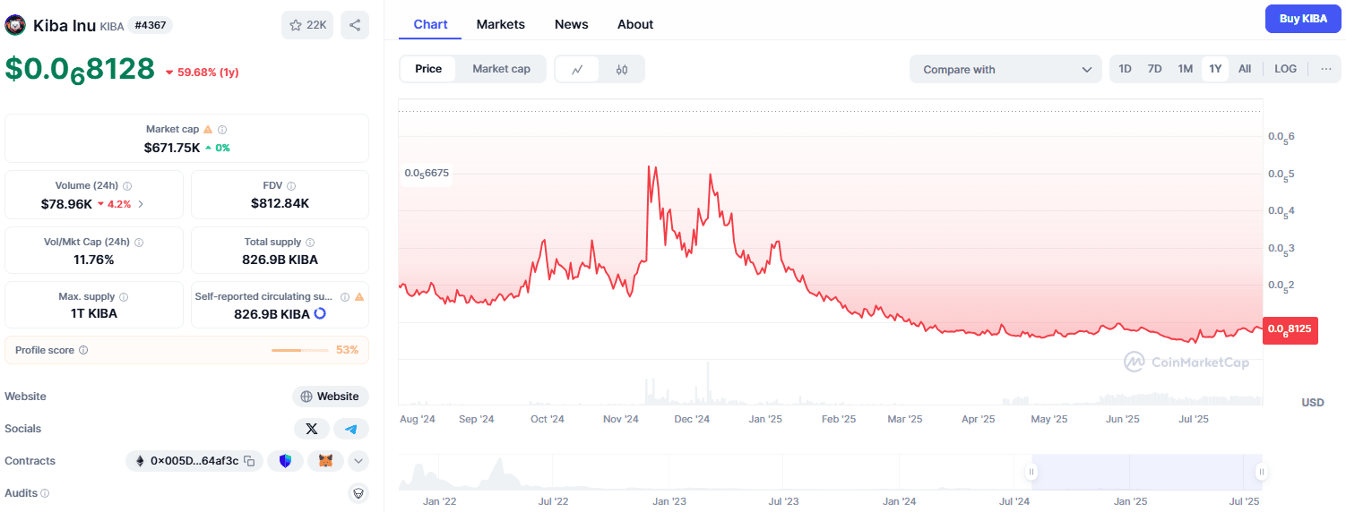Set chart range to 1D
This screenshot has height=512, width=1346.
pos(1125,69)
